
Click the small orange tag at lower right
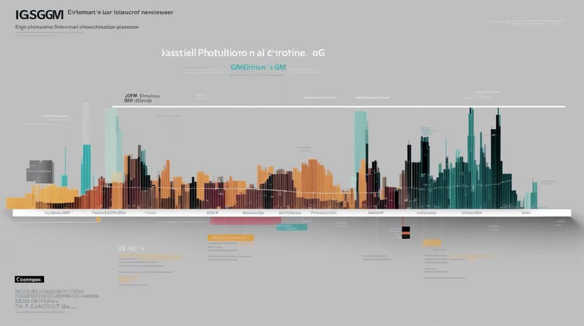click(432, 243)
